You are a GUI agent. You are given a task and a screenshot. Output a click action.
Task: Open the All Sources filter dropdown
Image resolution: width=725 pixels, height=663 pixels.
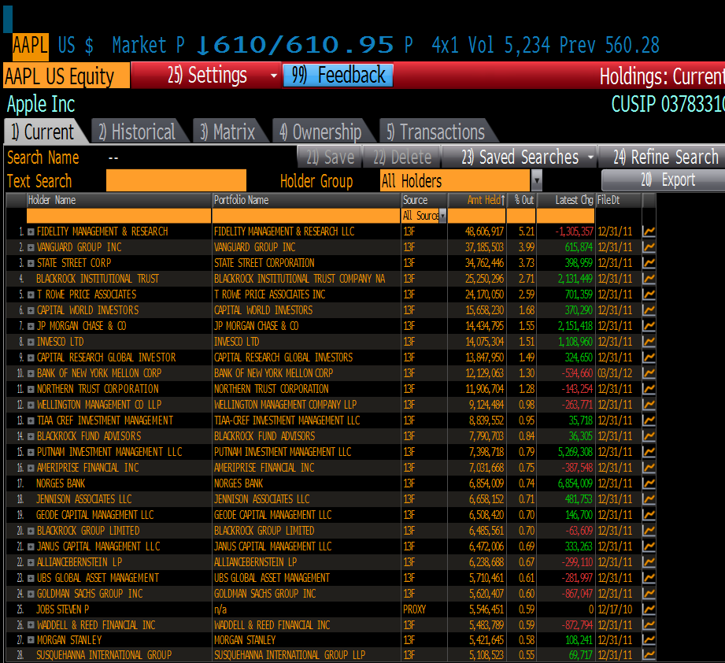[x=443, y=216]
